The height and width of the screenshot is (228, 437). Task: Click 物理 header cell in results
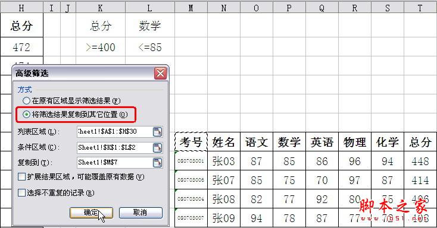tap(355, 142)
